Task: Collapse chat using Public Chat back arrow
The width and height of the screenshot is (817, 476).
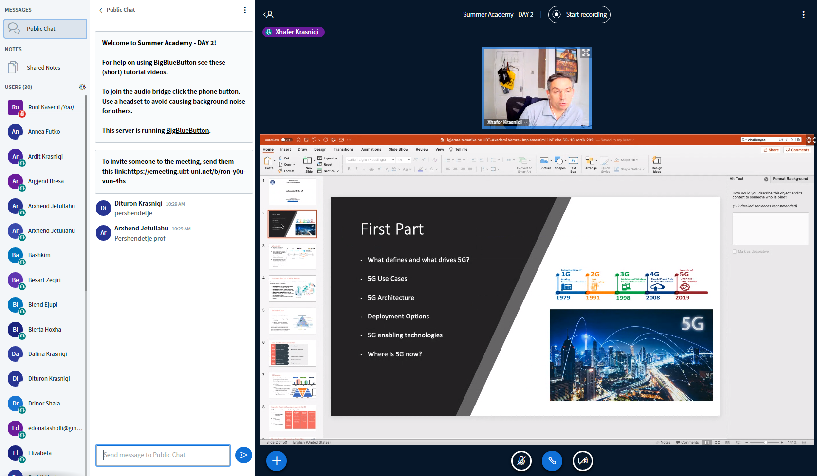Action: click(x=101, y=10)
